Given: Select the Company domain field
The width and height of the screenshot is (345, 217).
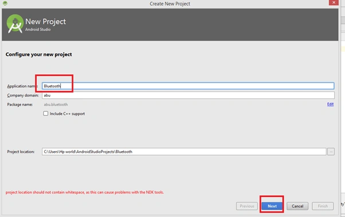Looking at the screenshot, I should [x=188, y=95].
